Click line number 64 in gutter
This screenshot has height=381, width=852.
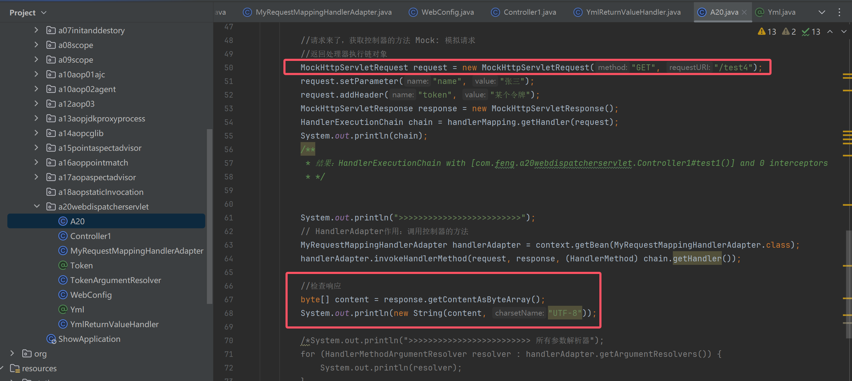[229, 259]
